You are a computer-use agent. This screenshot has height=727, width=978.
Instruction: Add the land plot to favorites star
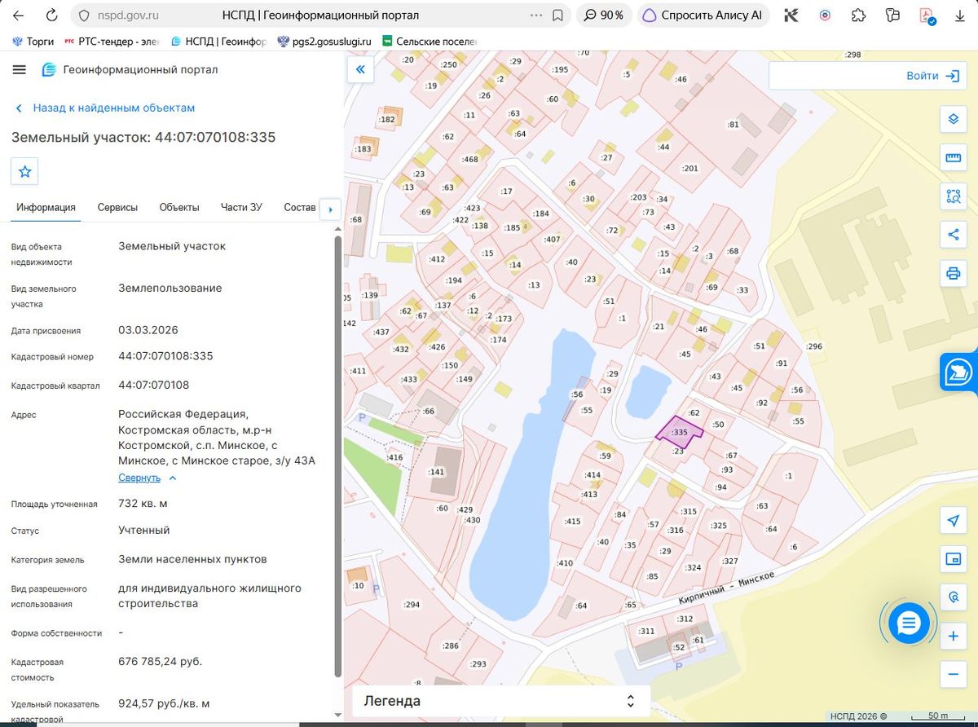pyautogui.click(x=24, y=171)
